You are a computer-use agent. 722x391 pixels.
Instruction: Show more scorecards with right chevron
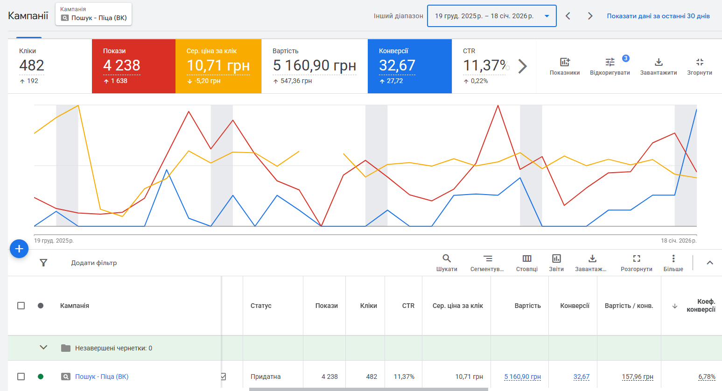(523, 66)
